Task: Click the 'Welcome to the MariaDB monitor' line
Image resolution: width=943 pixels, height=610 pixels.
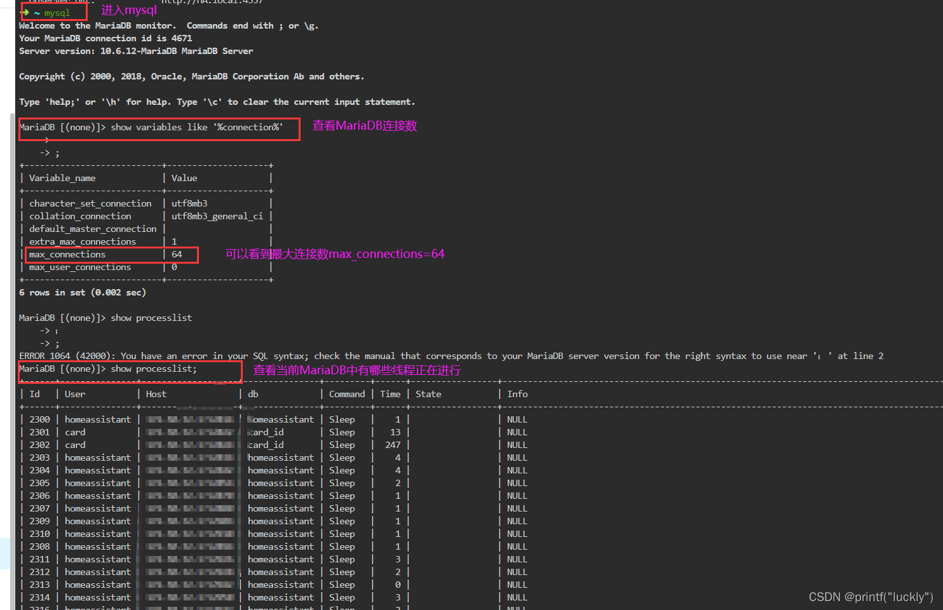Action: pyautogui.click(x=169, y=25)
